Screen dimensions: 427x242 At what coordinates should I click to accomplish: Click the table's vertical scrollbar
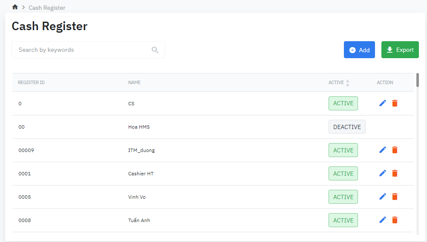pos(418,80)
